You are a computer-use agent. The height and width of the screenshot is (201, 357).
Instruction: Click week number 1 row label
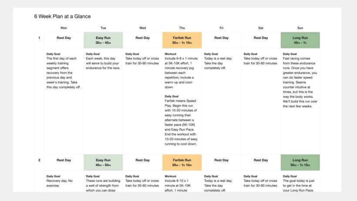pos(39,38)
